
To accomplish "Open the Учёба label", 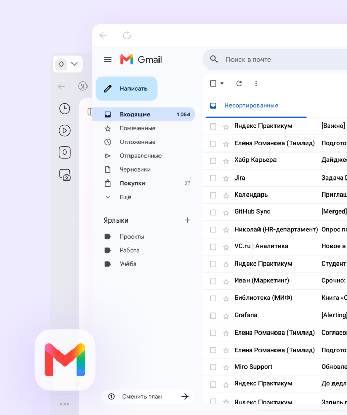I will coord(120,264).
